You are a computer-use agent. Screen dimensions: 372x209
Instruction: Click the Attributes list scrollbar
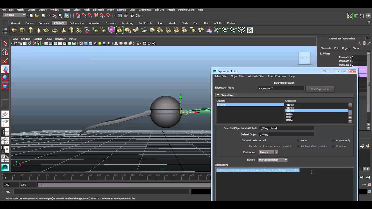tap(350, 113)
